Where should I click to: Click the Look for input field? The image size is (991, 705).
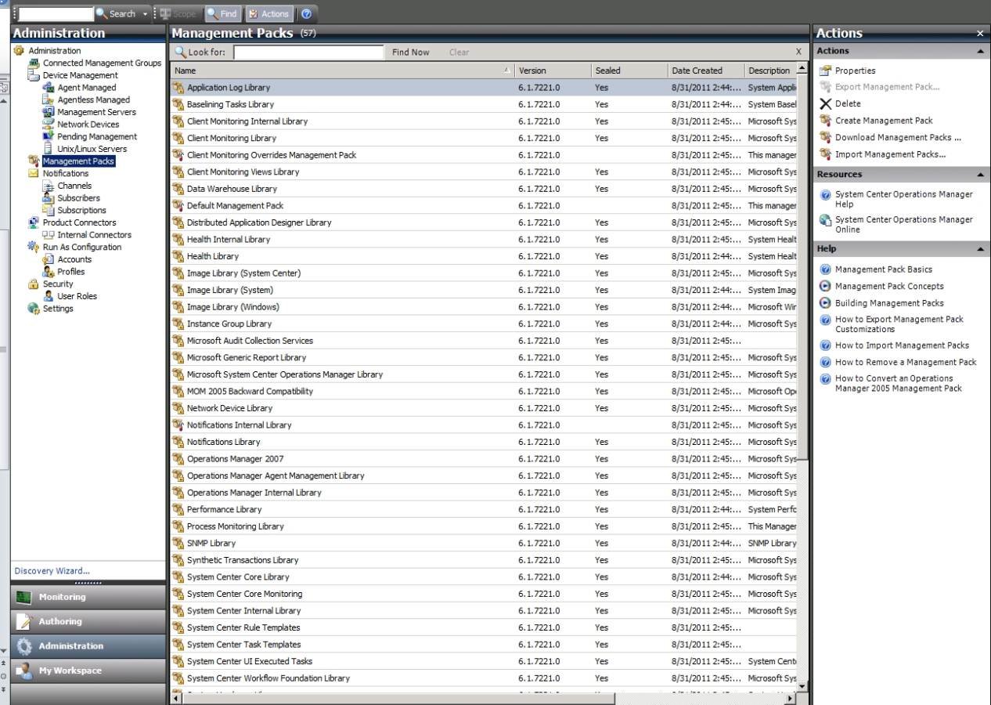coord(308,52)
